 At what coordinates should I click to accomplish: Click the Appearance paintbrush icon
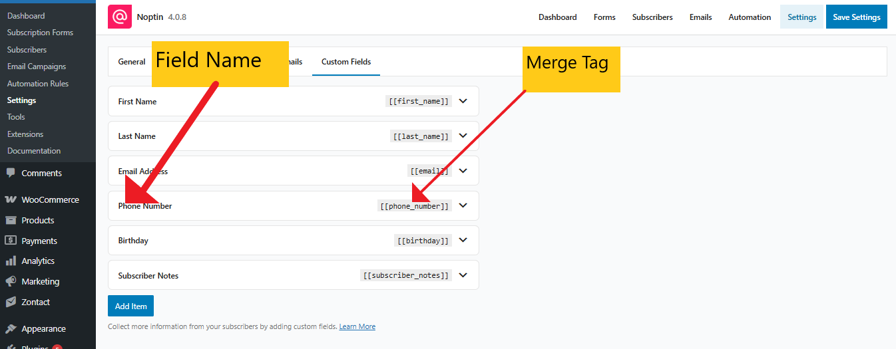click(11, 329)
